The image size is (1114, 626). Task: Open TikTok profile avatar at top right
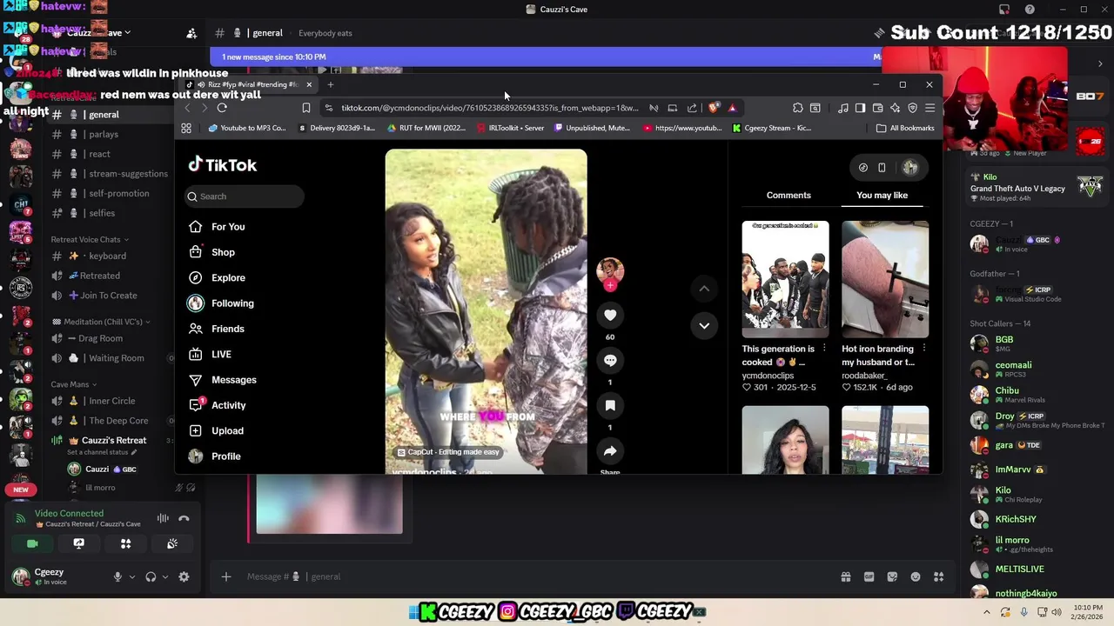[x=910, y=168]
